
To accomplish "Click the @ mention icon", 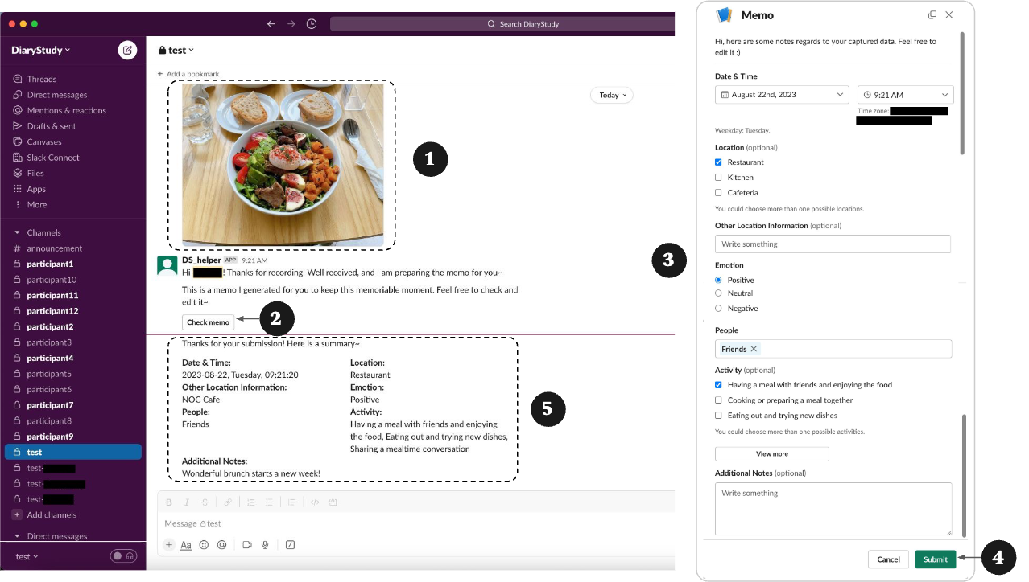I will pos(221,544).
